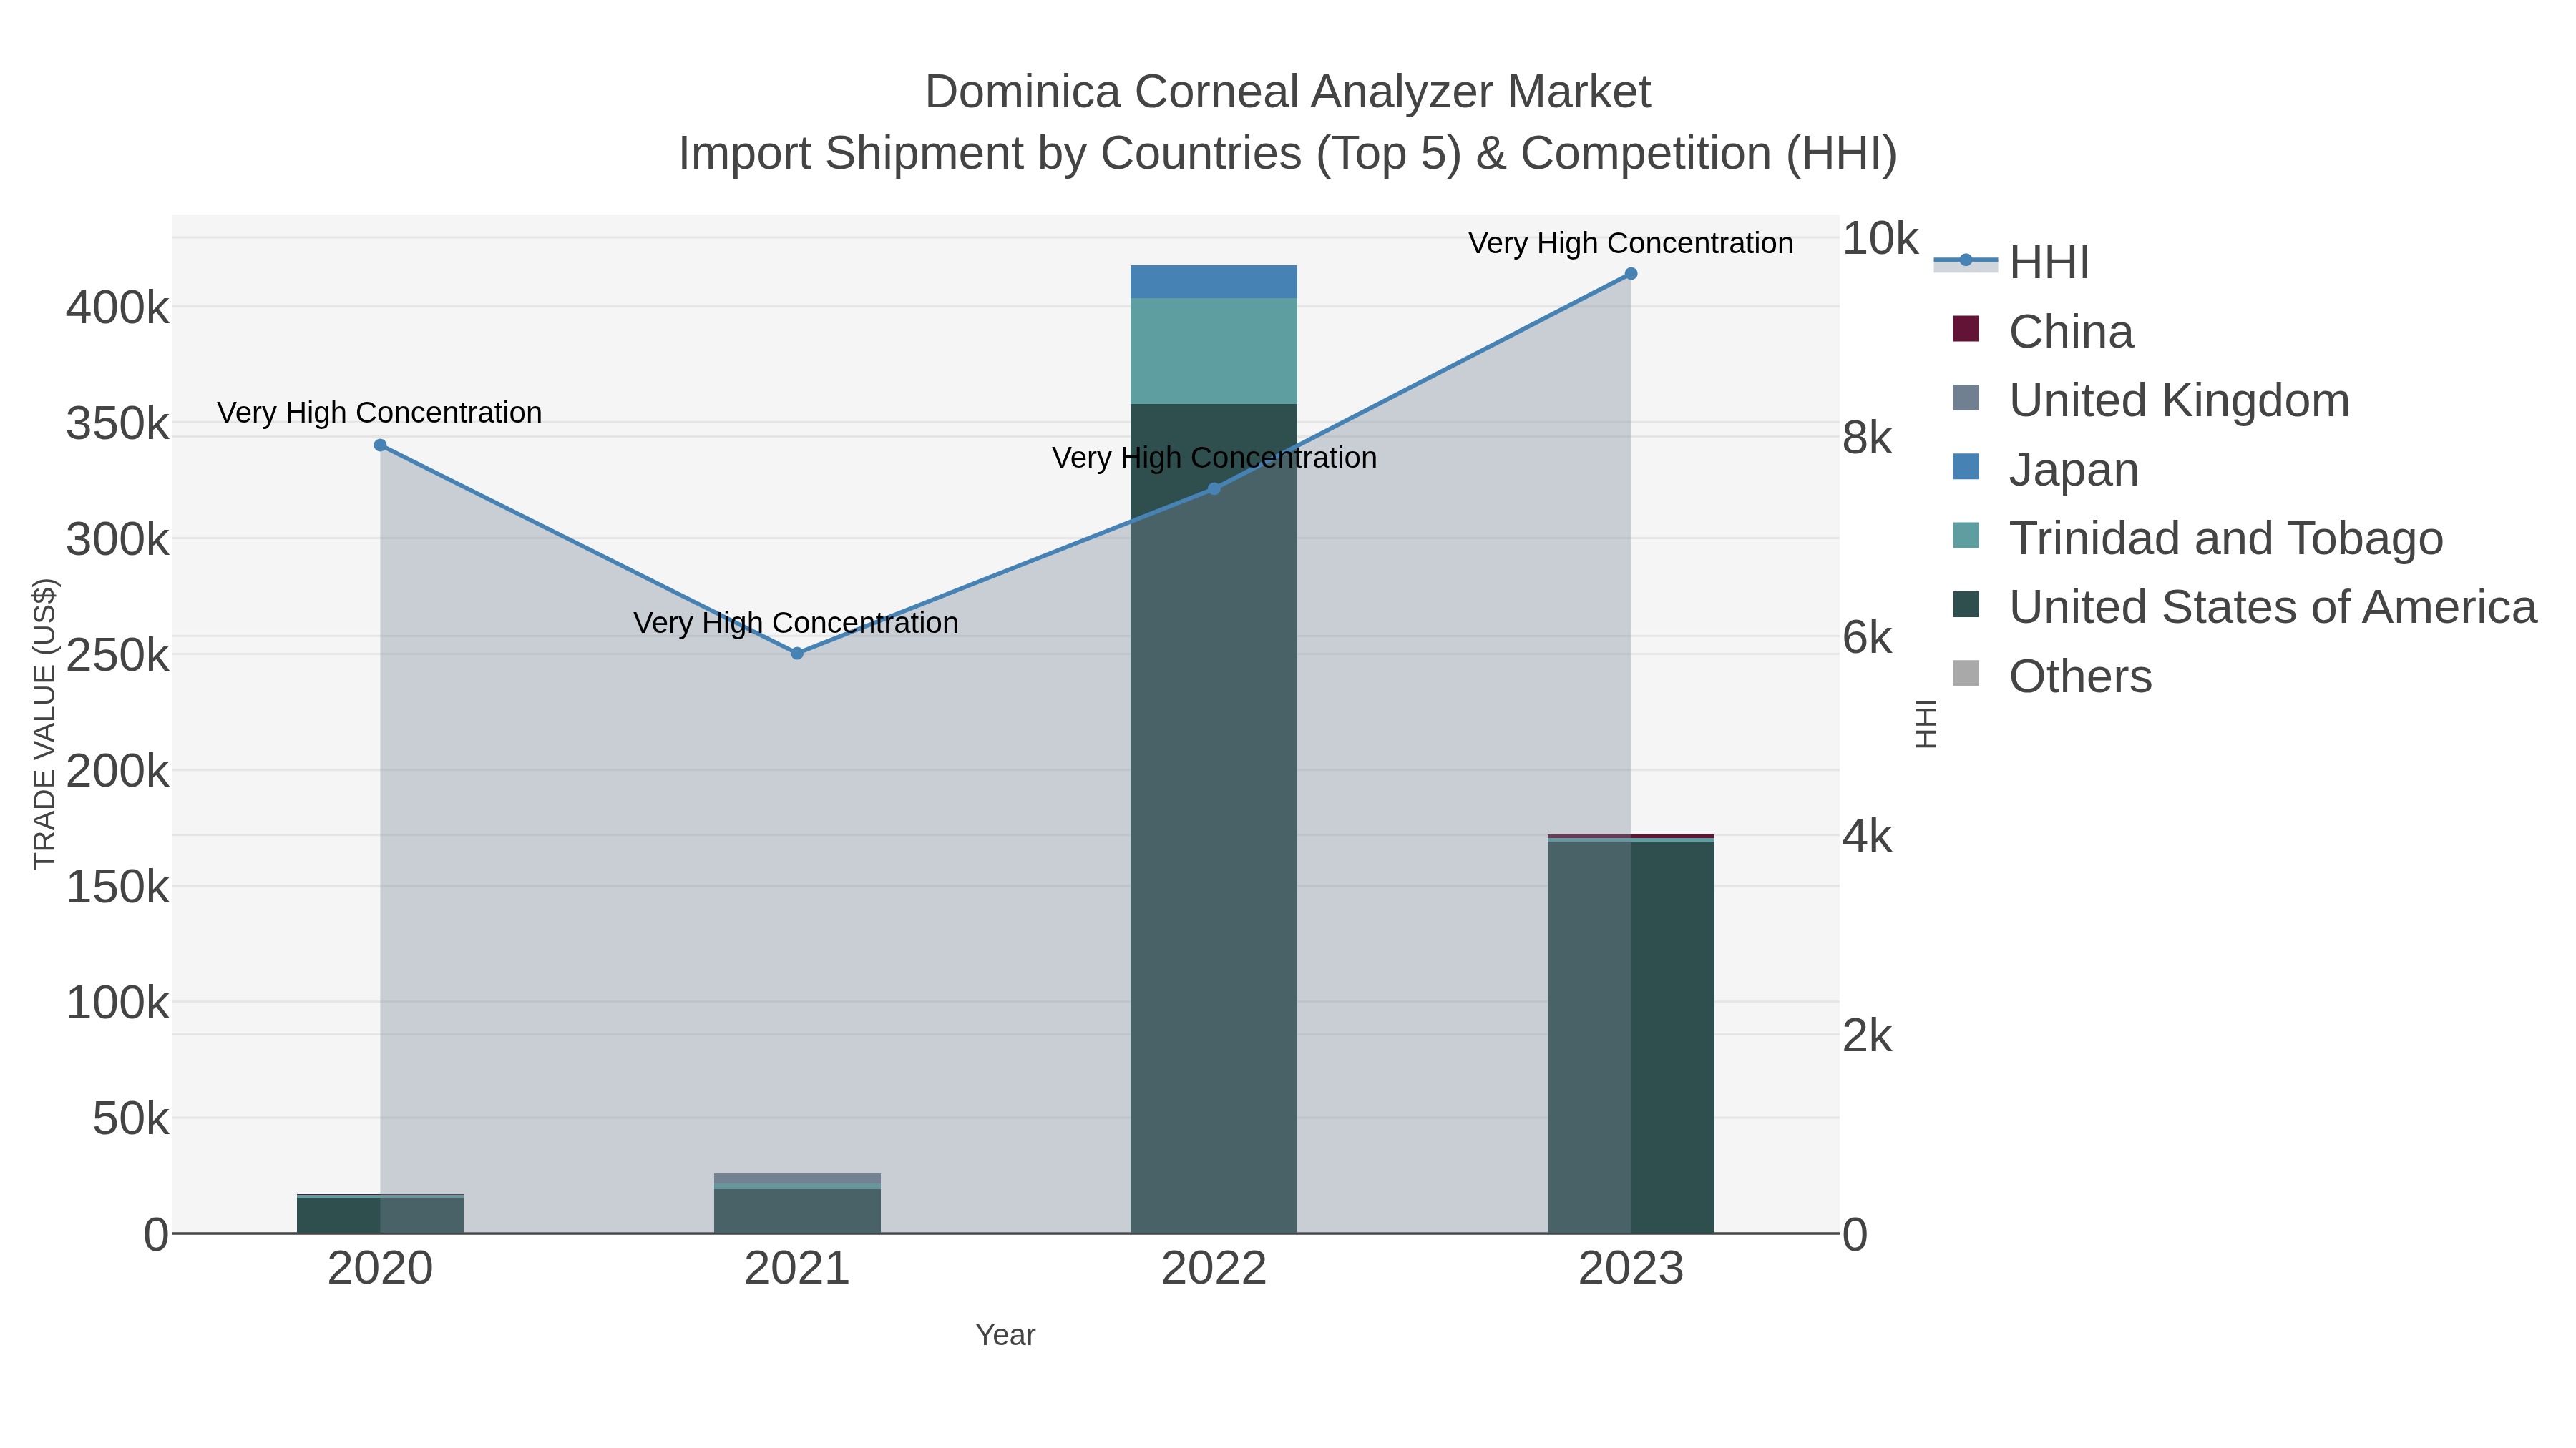Click Trinidad and Tobago segment of 2022 bar
The height and width of the screenshot is (1448, 2576).
pyautogui.click(x=1214, y=351)
